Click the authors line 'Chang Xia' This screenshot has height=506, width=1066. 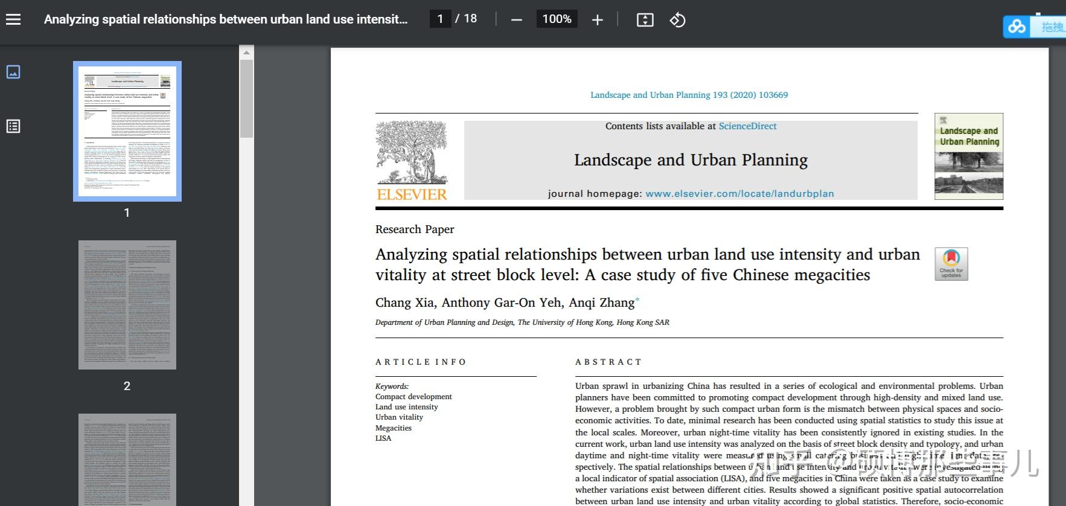405,303
